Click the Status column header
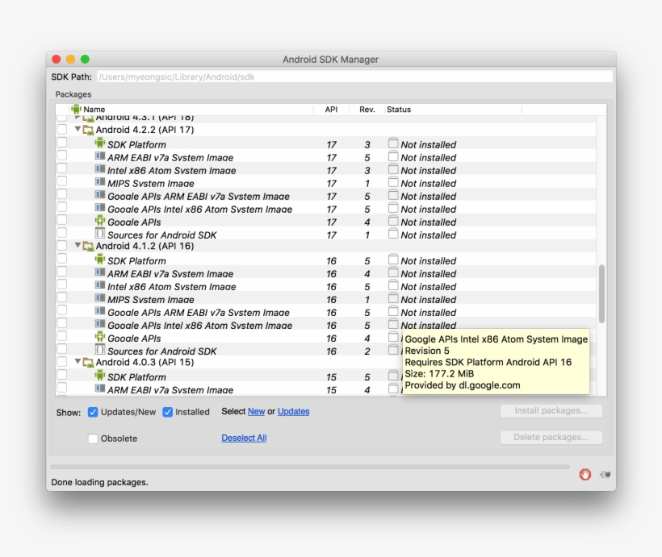This screenshot has width=662, height=557. click(453, 109)
